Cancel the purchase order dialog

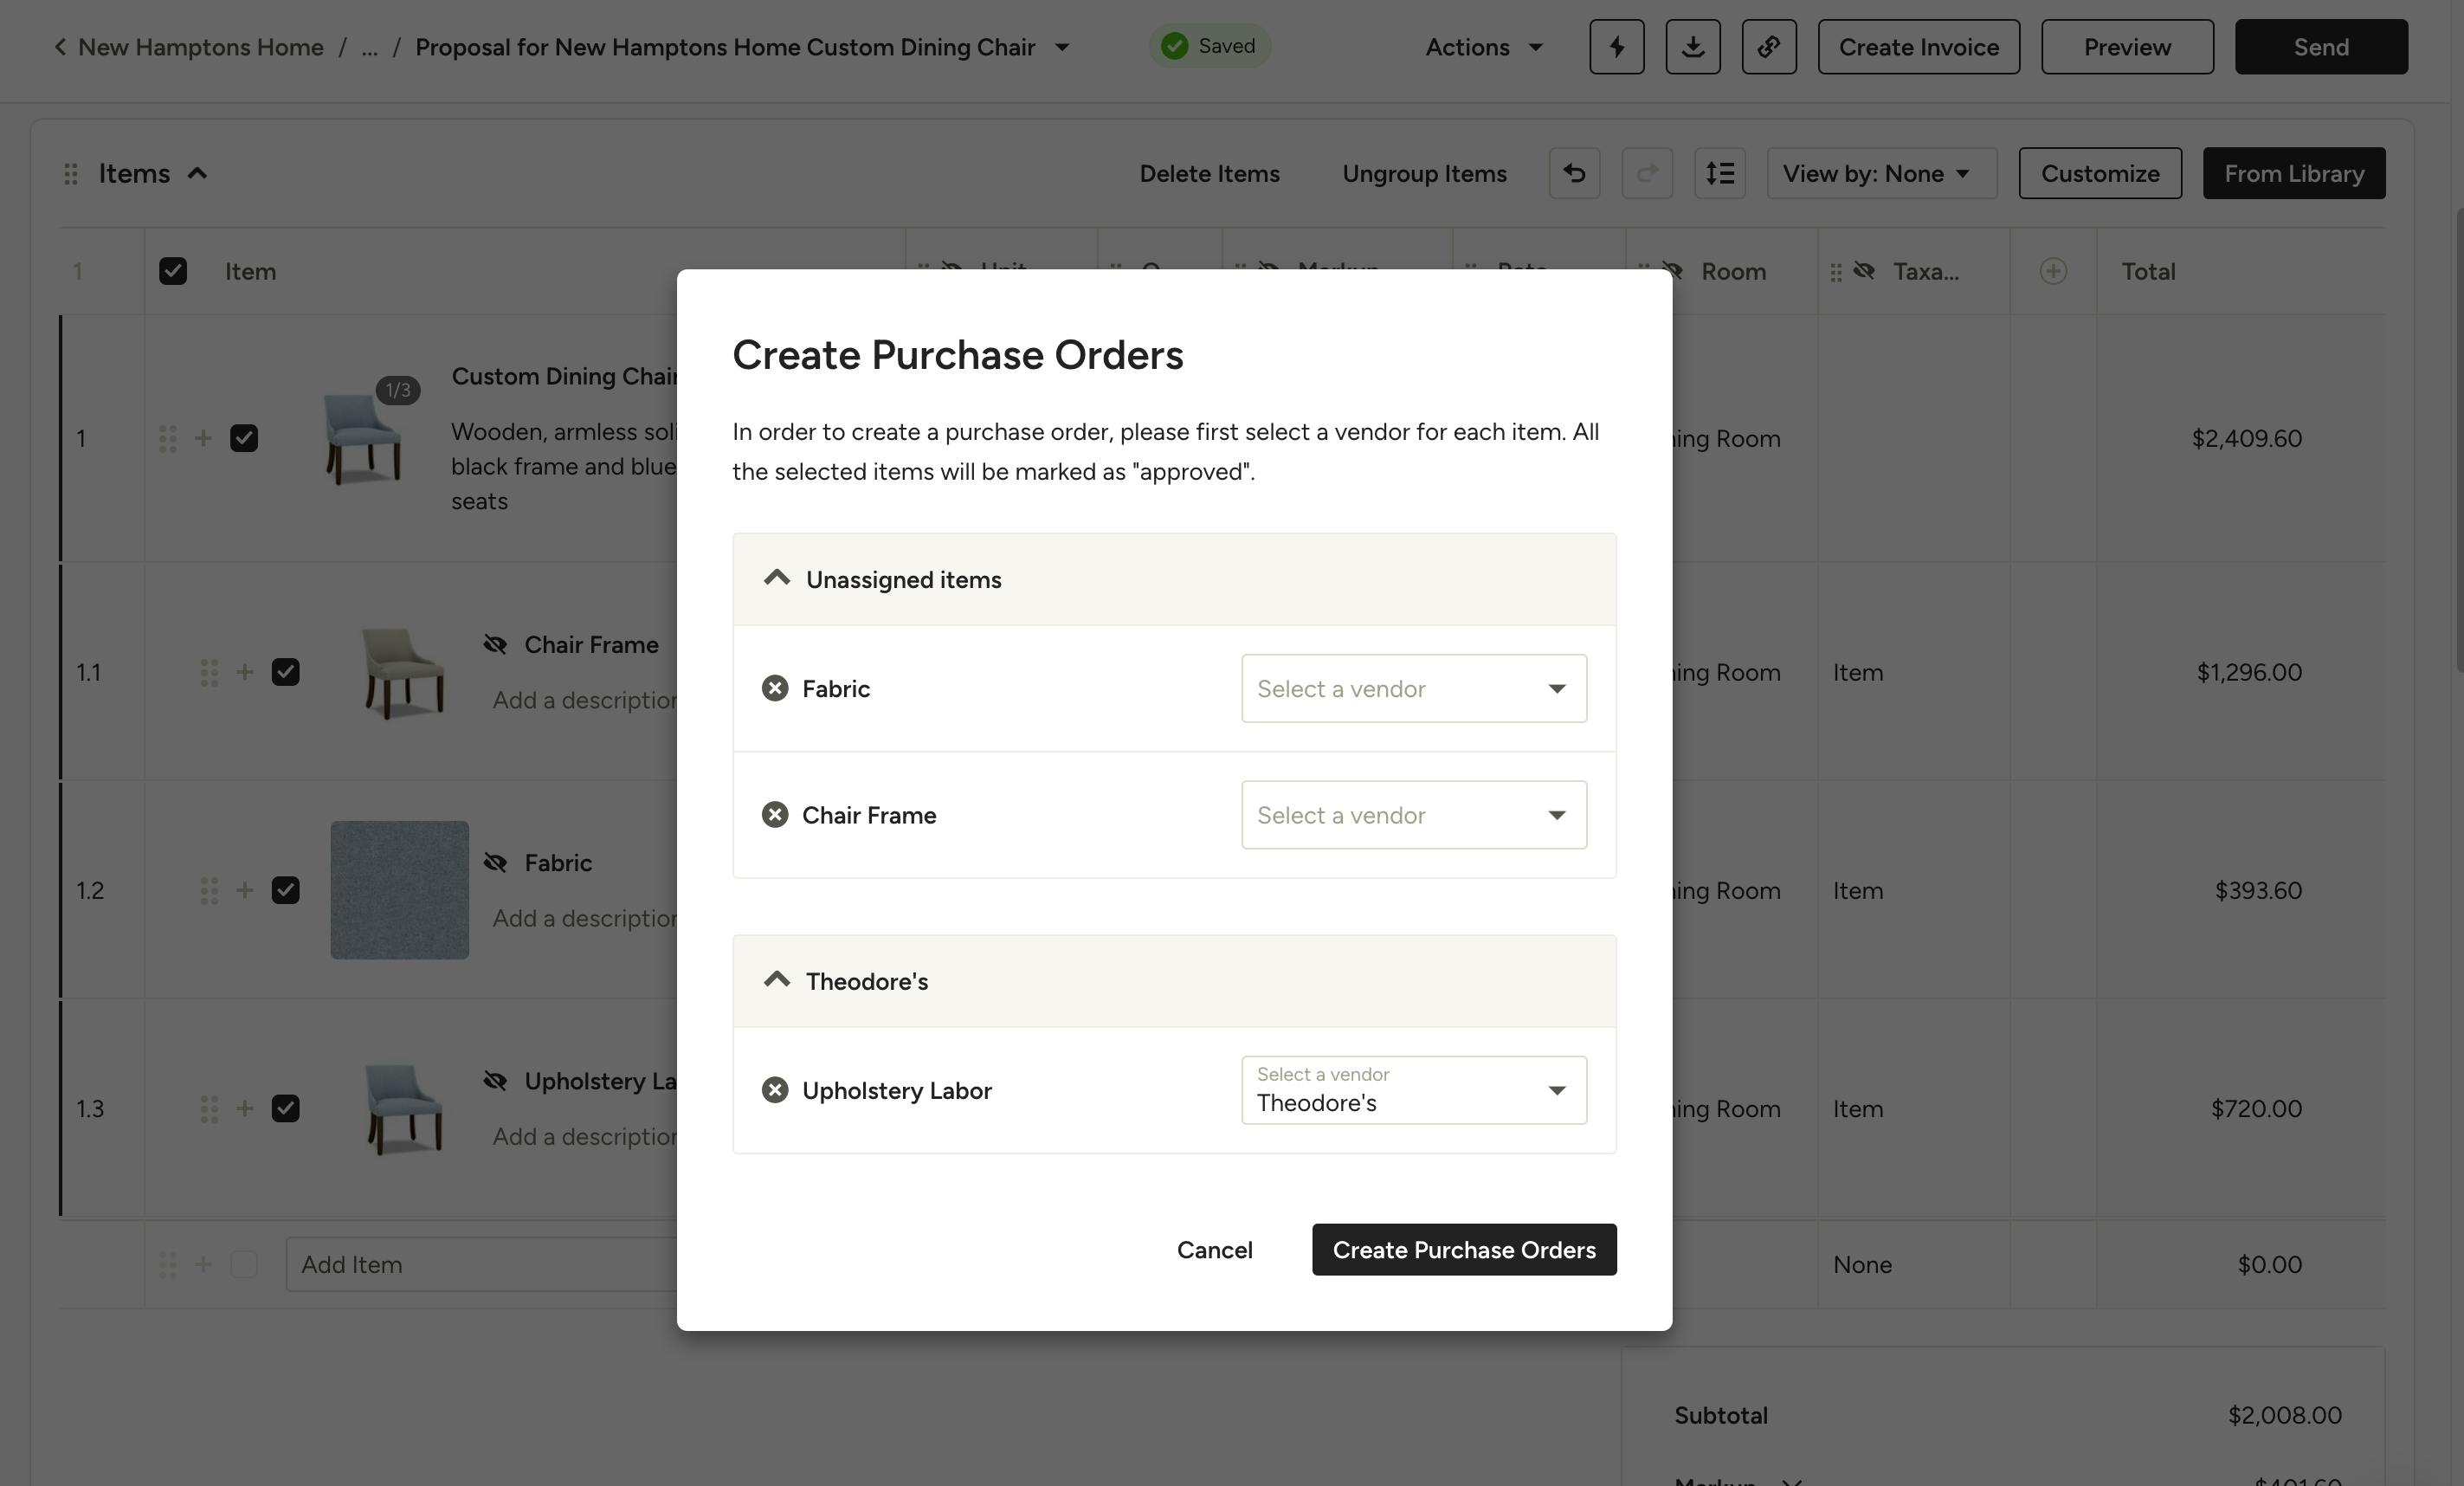pos(1214,1250)
